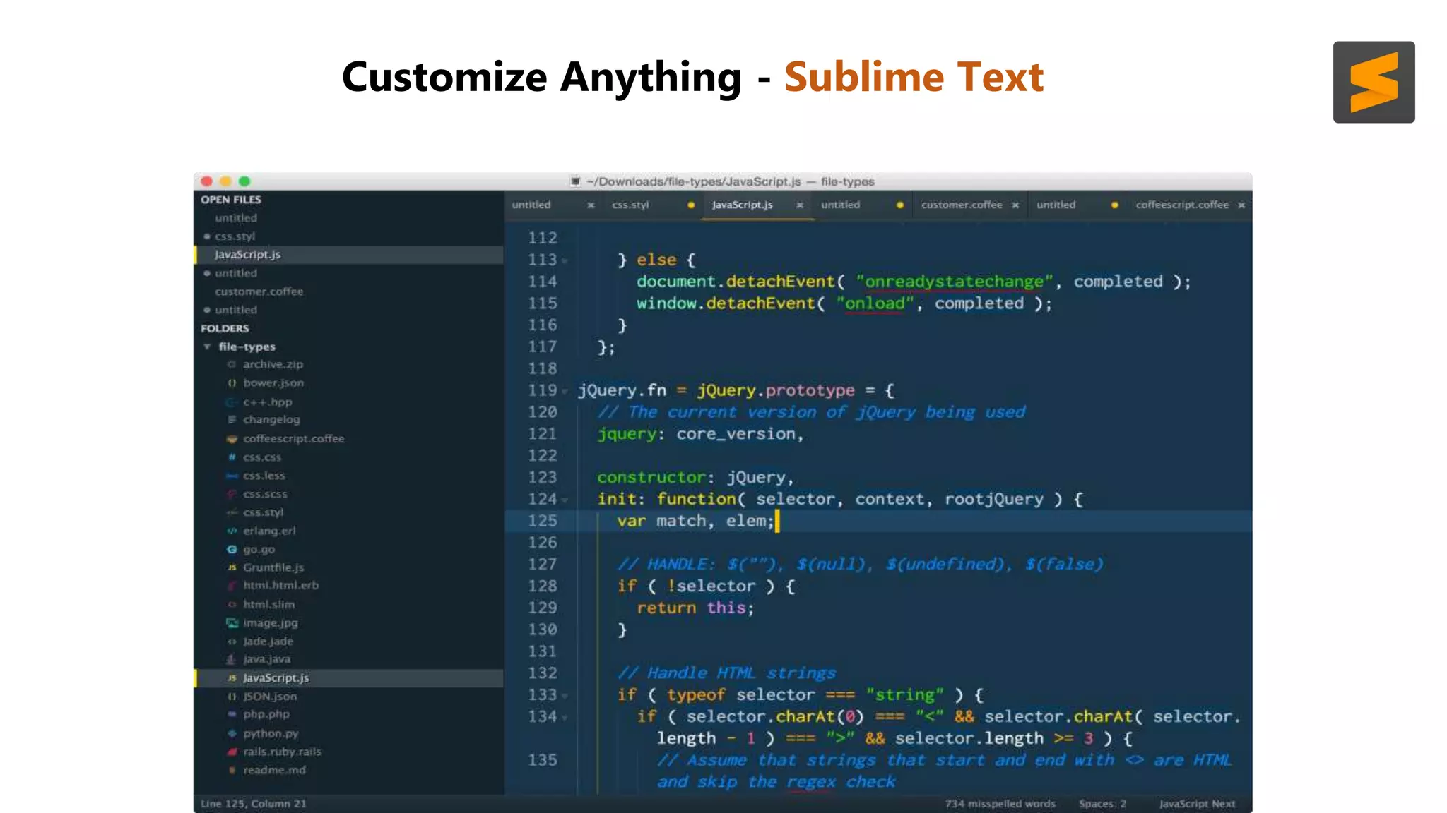The width and height of the screenshot is (1447, 813).
Task: Close the coffeescript.coffee tab
Action: [x=1241, y=205]
